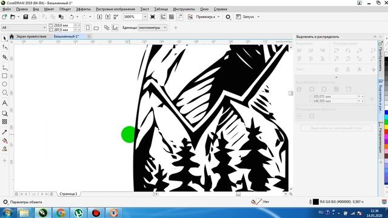Set page orientation to Portrait
This screenshot has height=218, width=388.
point(87,28)
